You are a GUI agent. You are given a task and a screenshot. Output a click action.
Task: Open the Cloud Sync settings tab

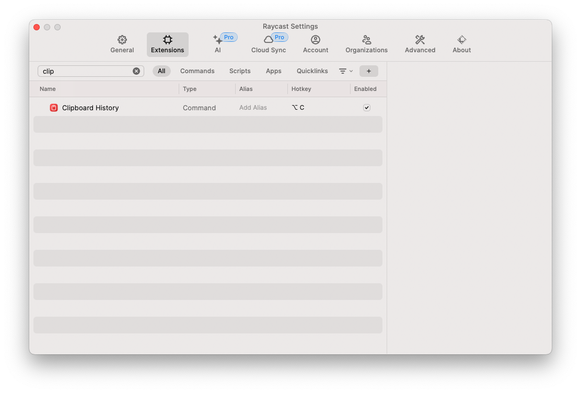[x=269, y=44]
